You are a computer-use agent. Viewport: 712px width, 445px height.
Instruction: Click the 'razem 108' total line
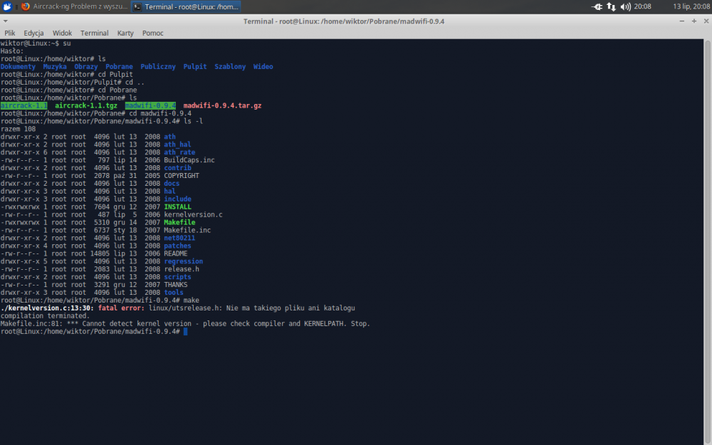point(19,129)
